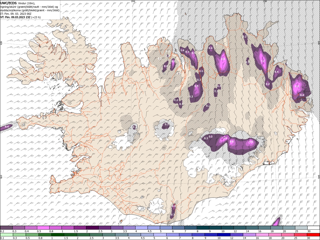Select pale lavender snow swatch between 4 and 4.5
Screen dimensions: 320x240
pos(141,228)
